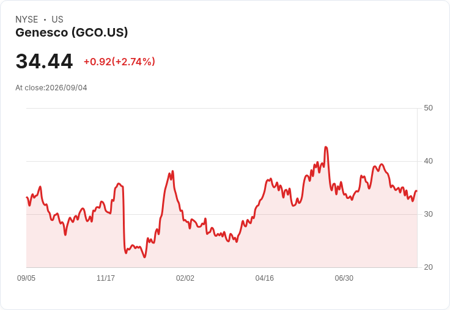Click the chart's highest peak above 40
450x310 pixels.
(x=326, y=147)
